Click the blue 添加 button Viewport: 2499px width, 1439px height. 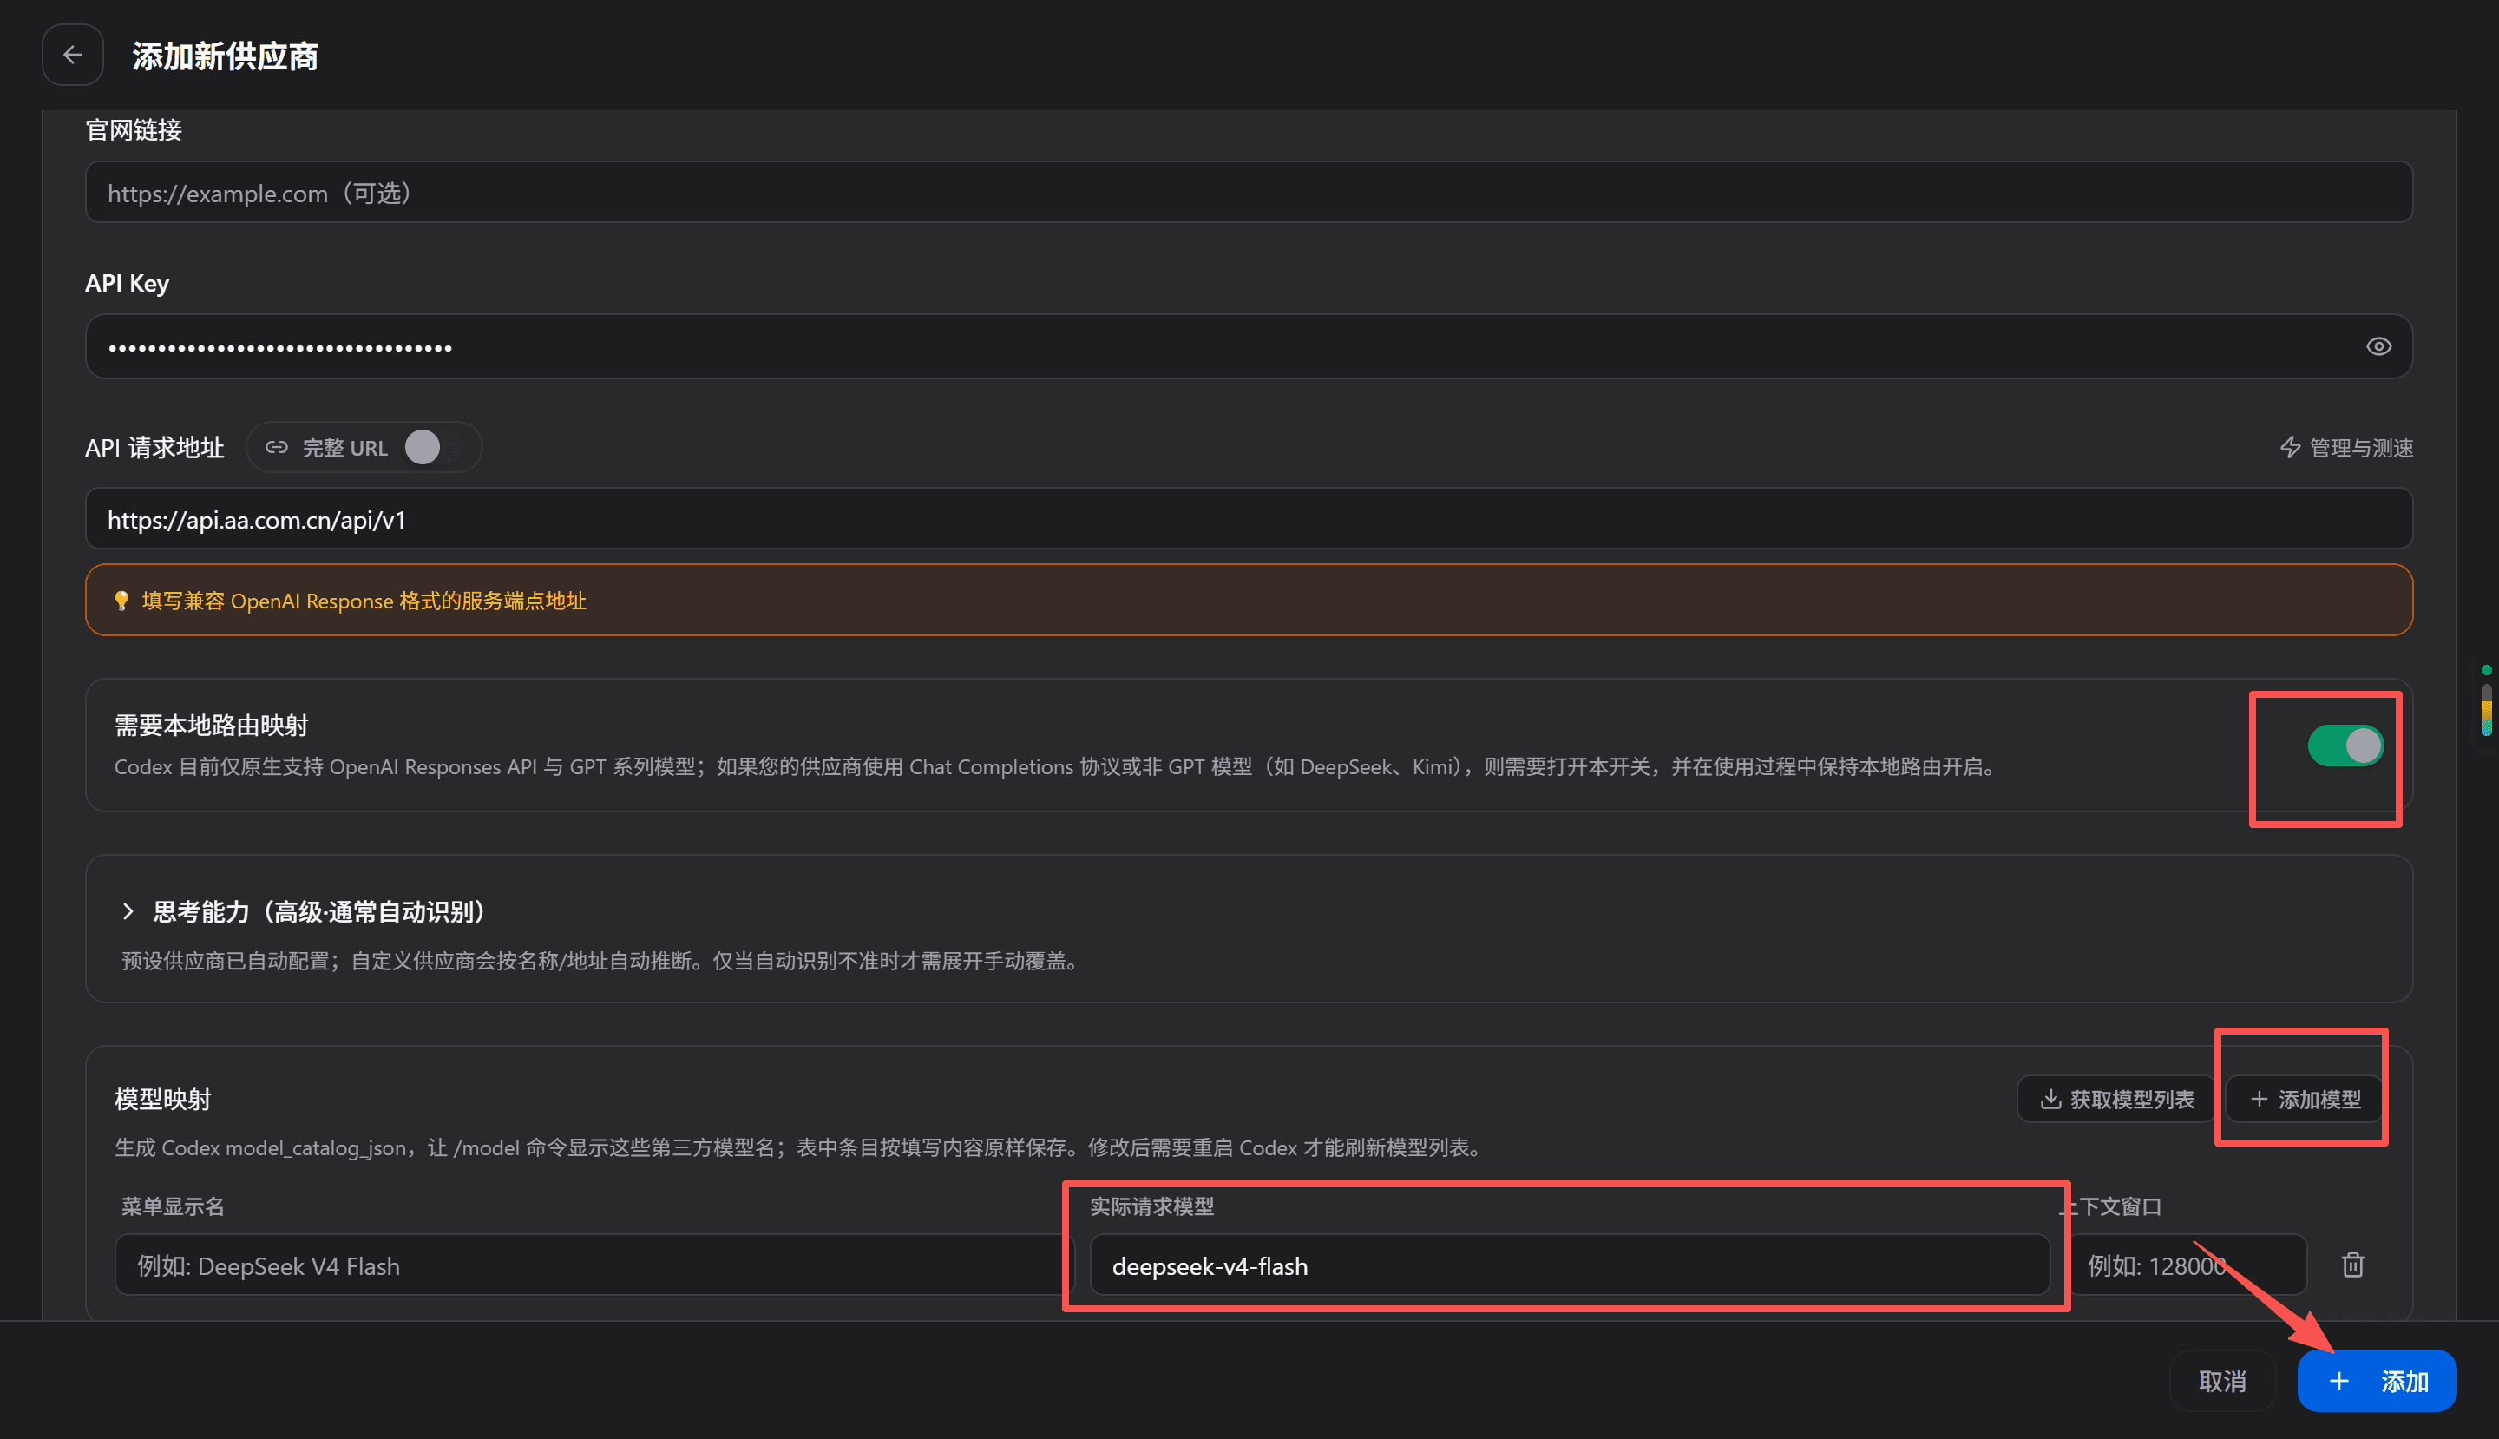click(2377, 1381)
